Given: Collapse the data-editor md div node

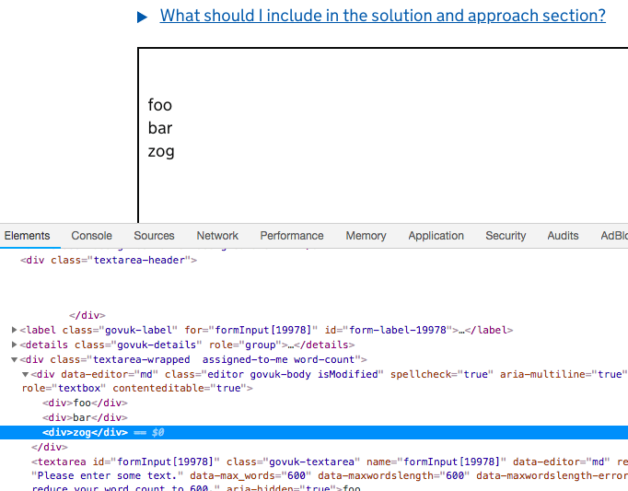Looking at the screenshot, I should pos(25,374).
